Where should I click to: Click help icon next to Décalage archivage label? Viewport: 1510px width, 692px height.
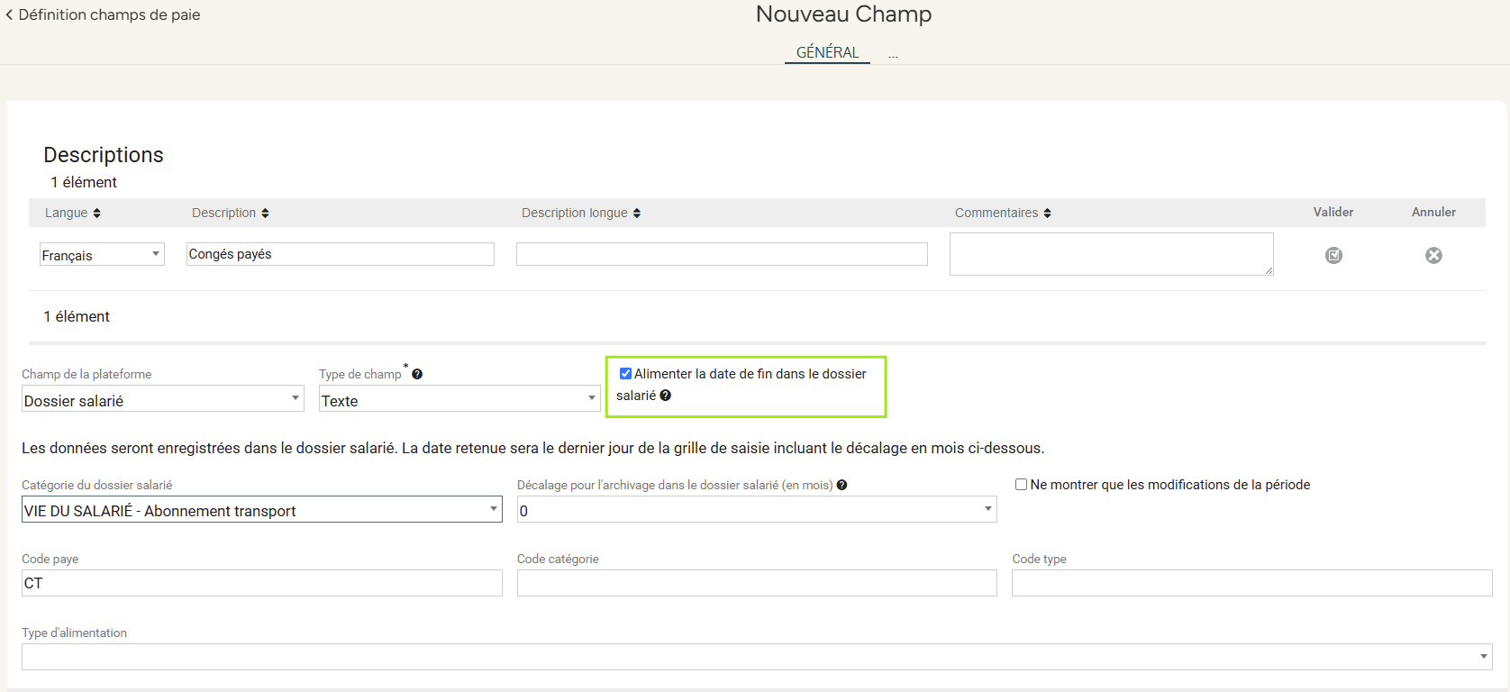(841, 485)
